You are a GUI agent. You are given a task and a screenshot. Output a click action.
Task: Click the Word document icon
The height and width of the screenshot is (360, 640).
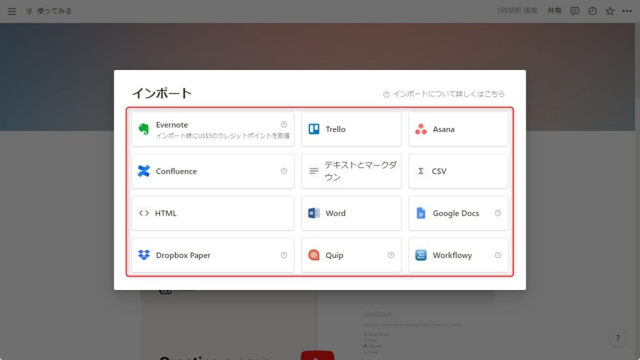pyautogui.click(x=314, y=213)
